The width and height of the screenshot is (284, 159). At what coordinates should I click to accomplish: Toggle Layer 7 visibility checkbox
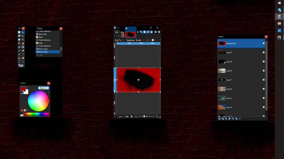point(263,79)
